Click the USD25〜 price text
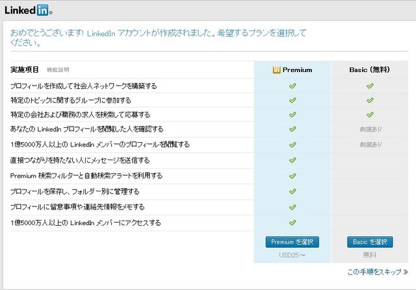 click(x=292, y=255)
